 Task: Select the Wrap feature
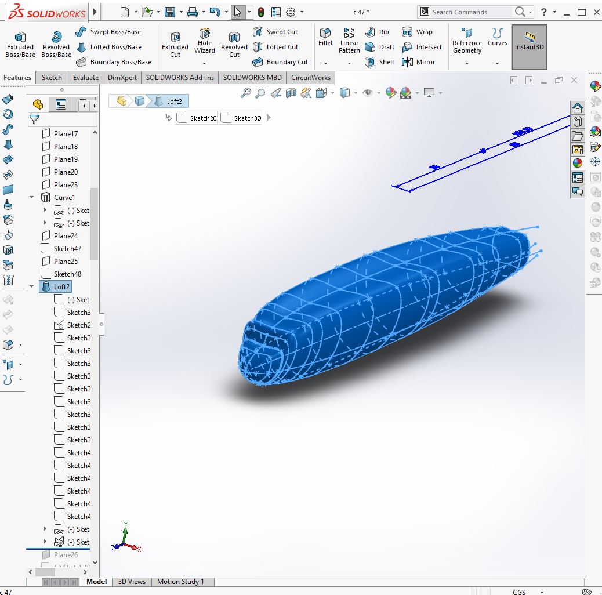pyautogui.click(x=417, y=32)
